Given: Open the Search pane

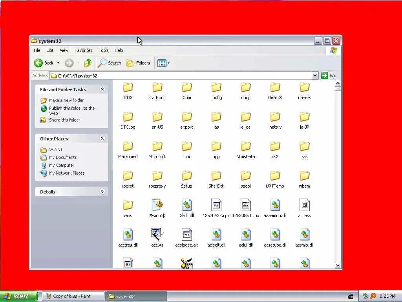Looking at the screenshot, I should [110, 63].
